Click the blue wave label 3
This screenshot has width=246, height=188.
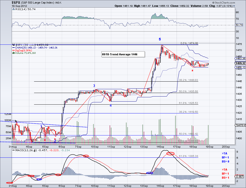[94, 86]
